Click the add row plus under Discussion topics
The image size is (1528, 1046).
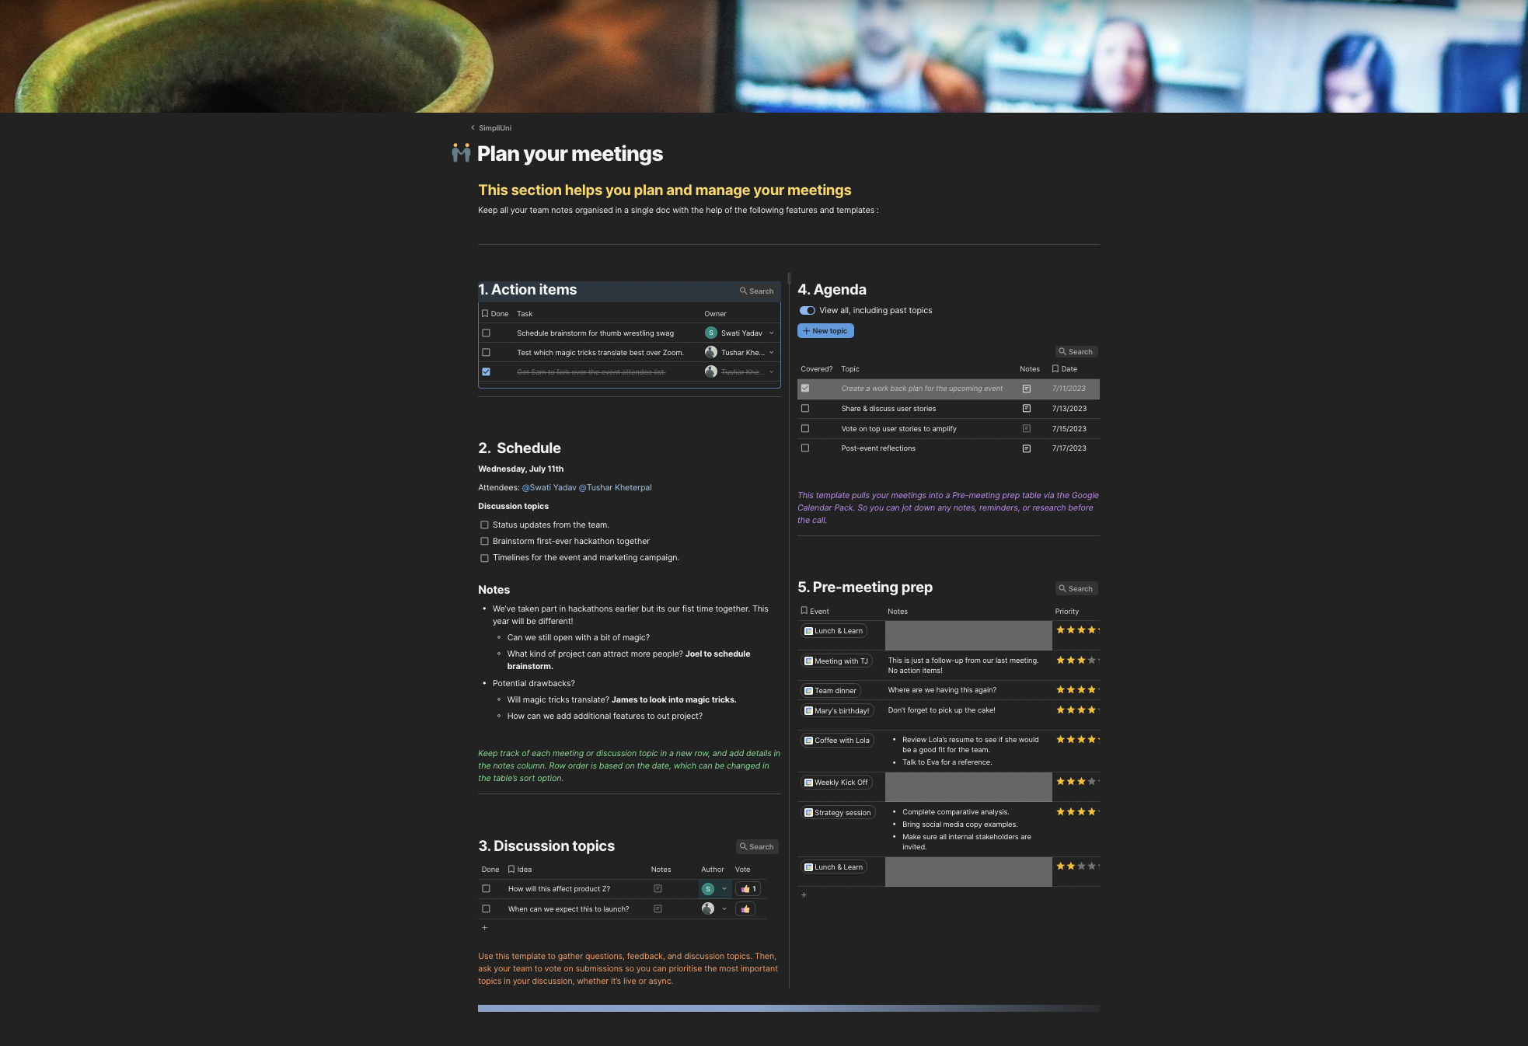tap(484, 928)
